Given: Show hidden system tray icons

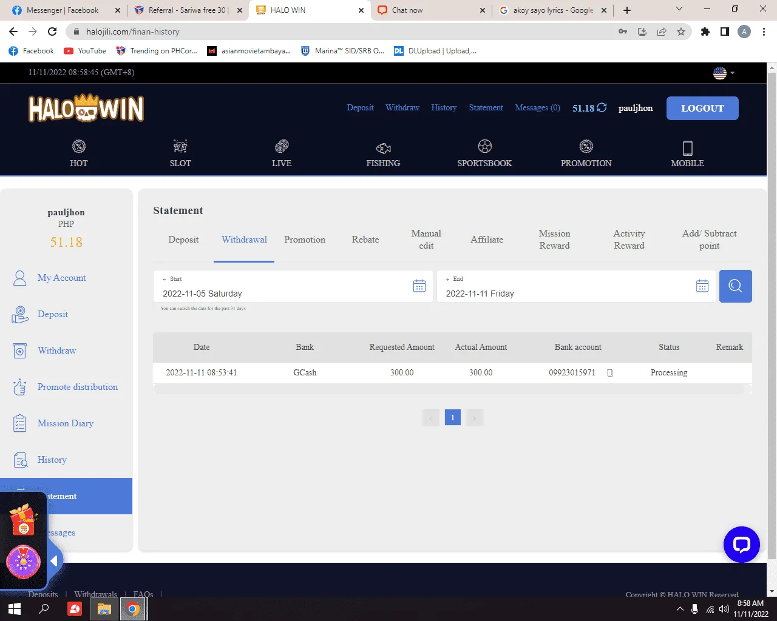Looking at the screenshot, I should click(x=680, y=609).
